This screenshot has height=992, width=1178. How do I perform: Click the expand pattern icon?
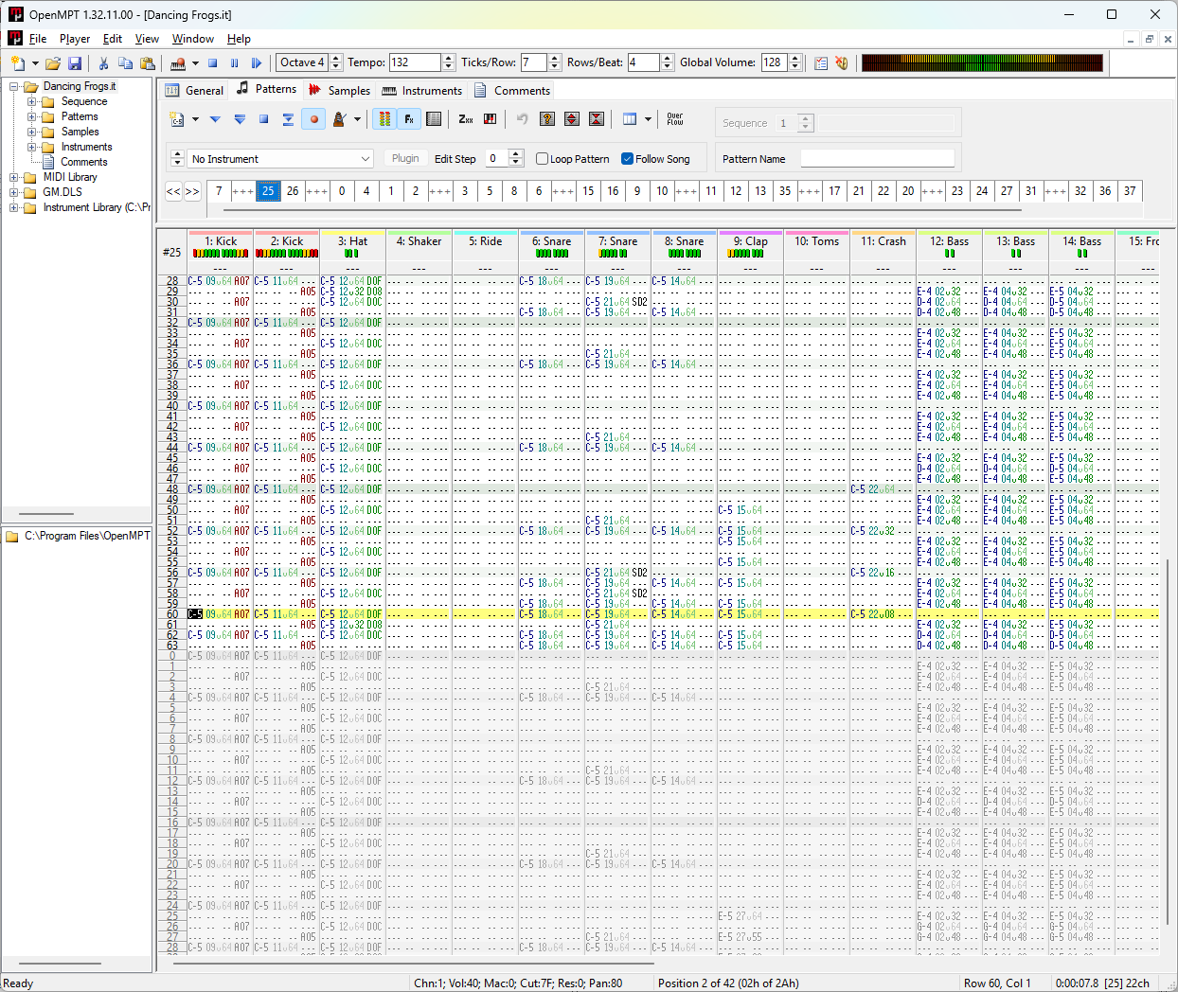(572, 119)
